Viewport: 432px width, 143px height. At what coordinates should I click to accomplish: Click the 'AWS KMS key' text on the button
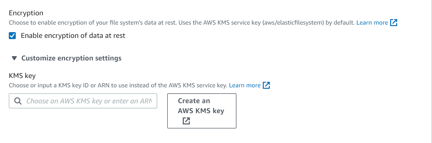(201, 111)
